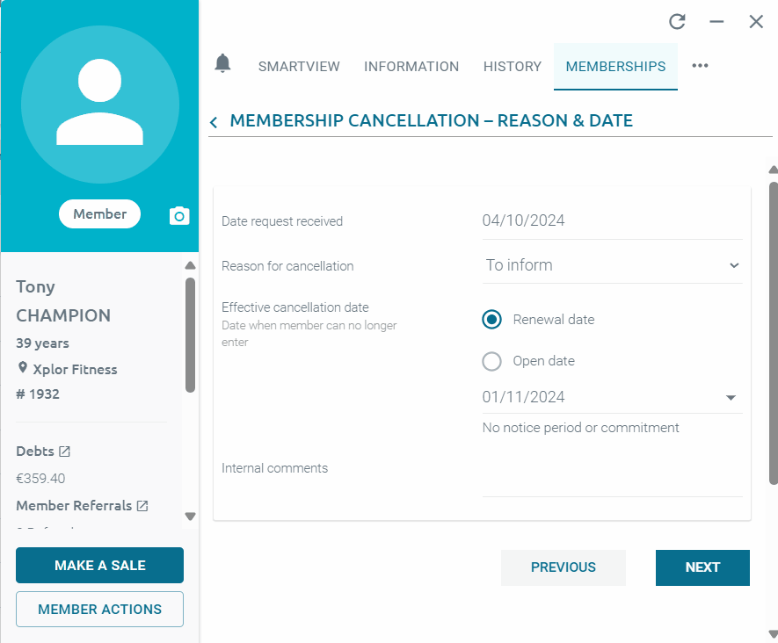This screenshot has height=643, width=778.
Task: Go to the Information tab
Action: (x=411, y=67)
